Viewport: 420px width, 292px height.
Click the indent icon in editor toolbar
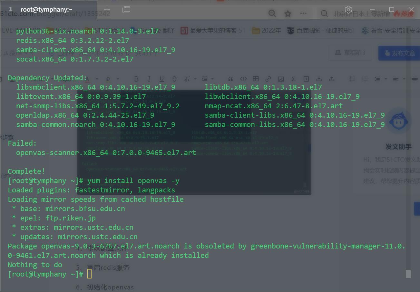point(204,79)
